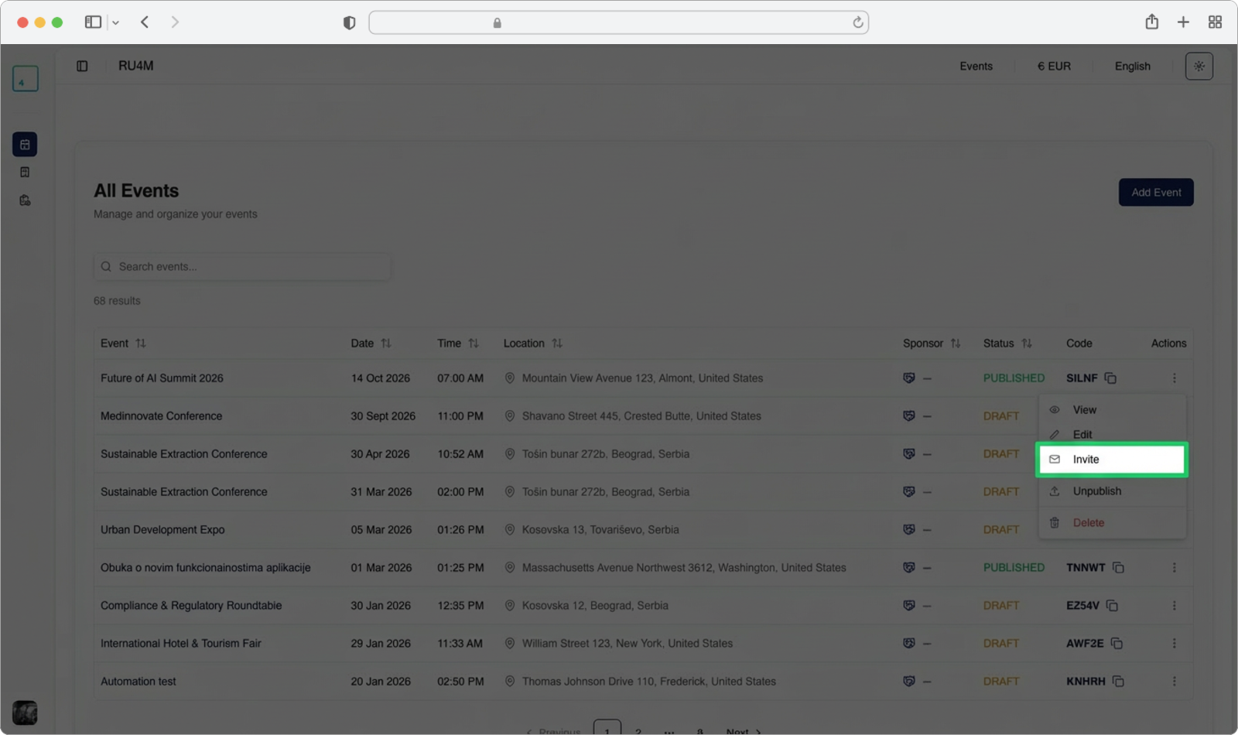The image size is (1238, 735).
Task: Open the English language selector
Action: click(x=1132, y=67)
